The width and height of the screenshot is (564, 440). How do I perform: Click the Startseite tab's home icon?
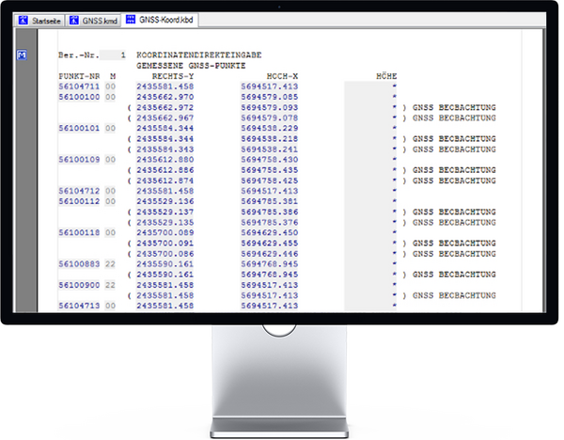point(25,19)
